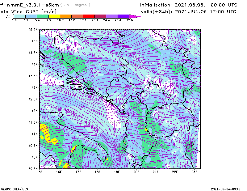The height and width of the screenshot is (191, 247).
Task: Click legend value 28.4
Action: (118, 20)
